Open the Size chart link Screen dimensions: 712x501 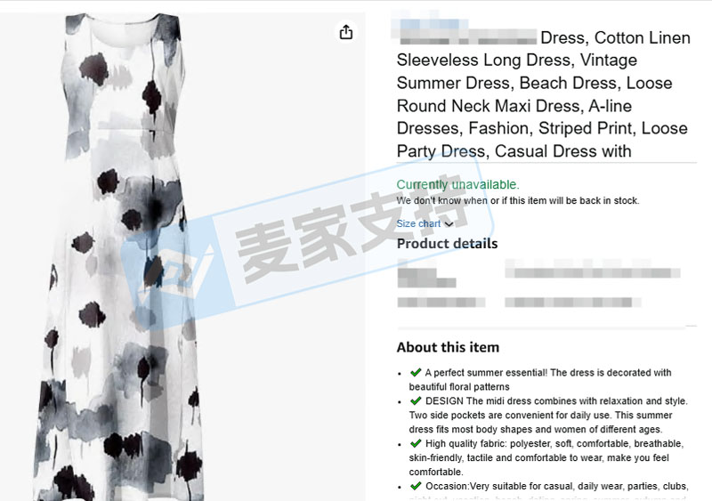coord(418,223)
